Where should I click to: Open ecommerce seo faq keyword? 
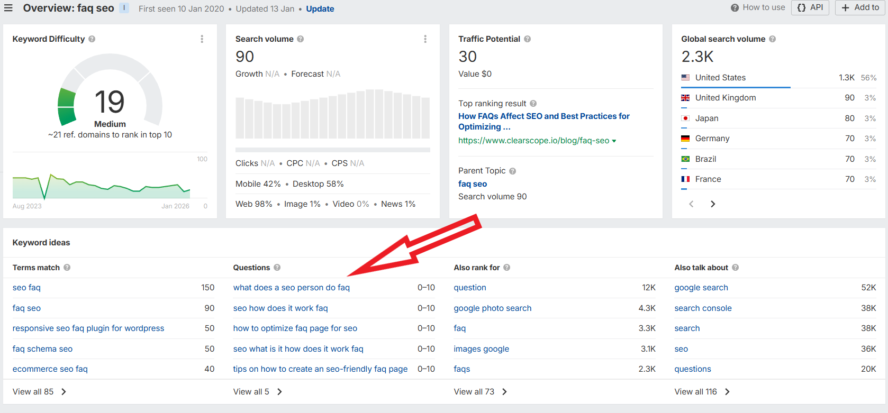(x=50, y=369)
